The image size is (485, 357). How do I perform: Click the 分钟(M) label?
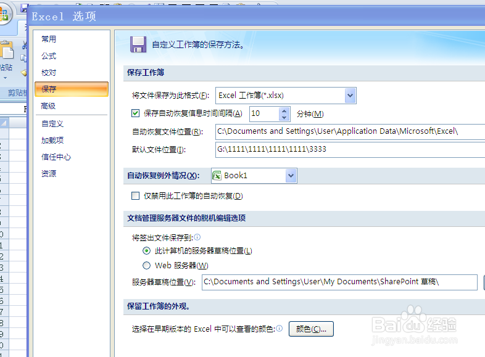tap(310, 113)
